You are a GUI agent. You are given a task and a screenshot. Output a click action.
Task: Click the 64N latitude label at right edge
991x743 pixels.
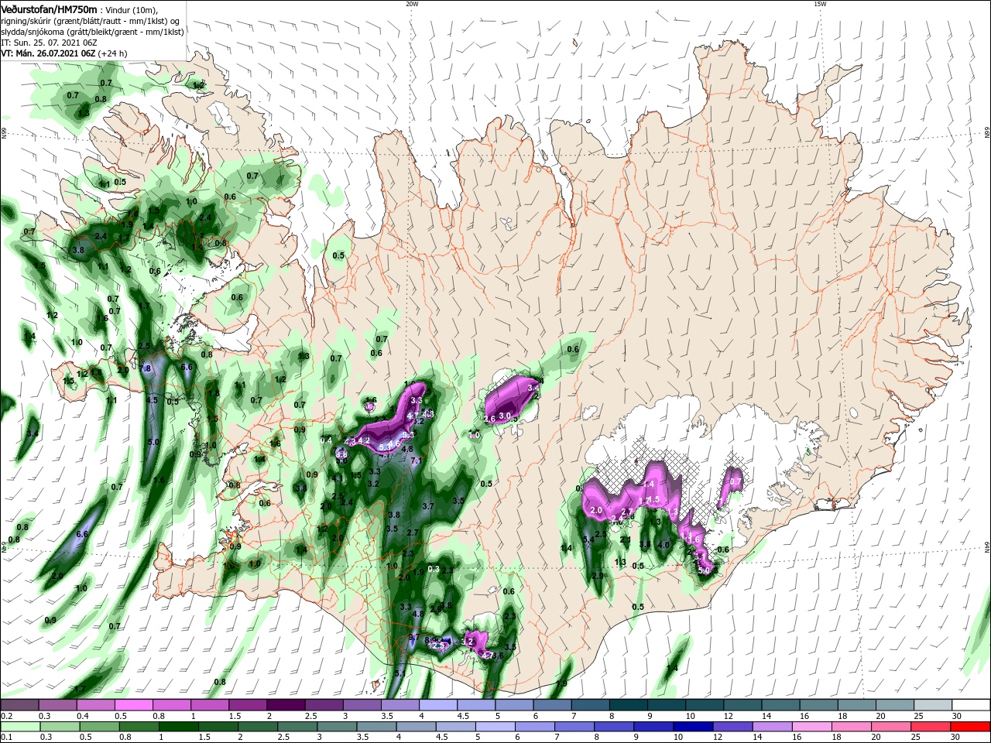click(986, 546)
